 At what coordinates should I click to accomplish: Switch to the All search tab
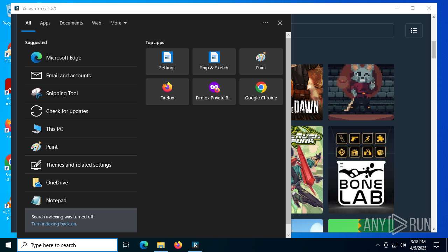[x=28, y=23]
